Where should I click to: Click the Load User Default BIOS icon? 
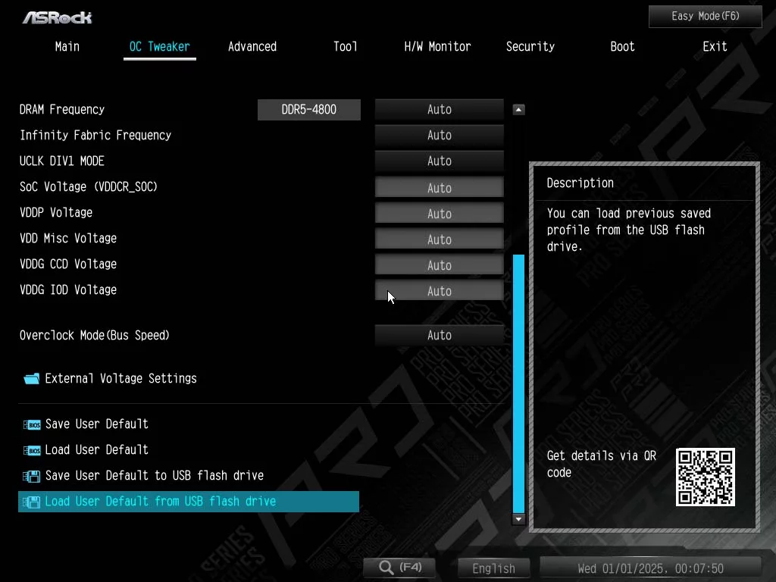(x=32, y=451)
